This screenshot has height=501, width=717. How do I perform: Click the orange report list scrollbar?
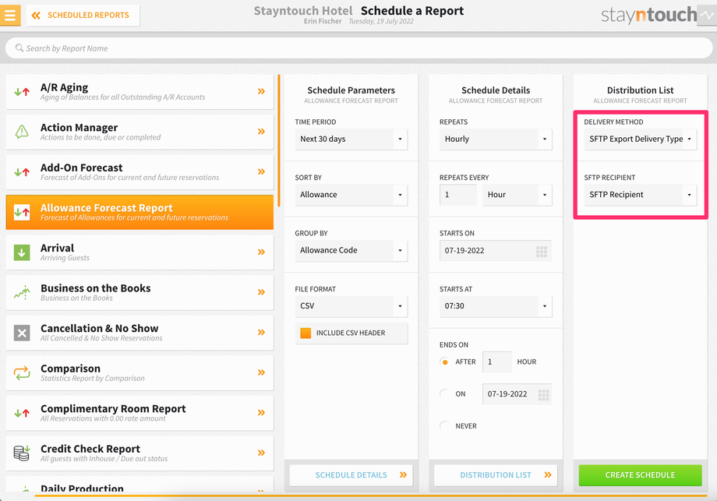279,140
